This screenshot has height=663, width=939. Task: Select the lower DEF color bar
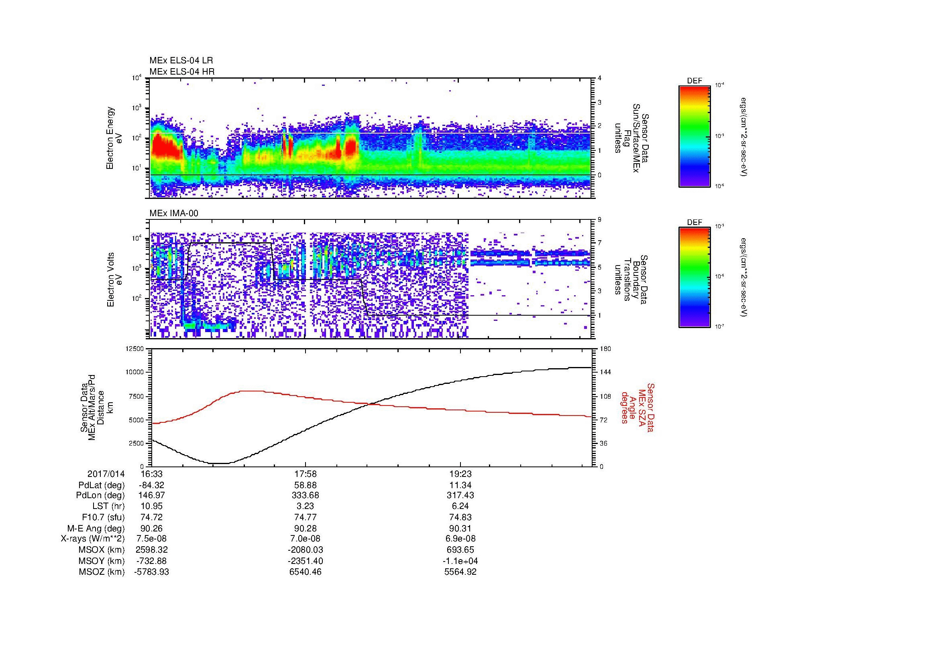click(695, 278)
